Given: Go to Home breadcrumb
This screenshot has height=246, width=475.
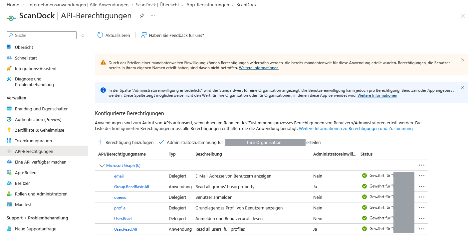Looking at the screenshot, I should tap(13, 5).
